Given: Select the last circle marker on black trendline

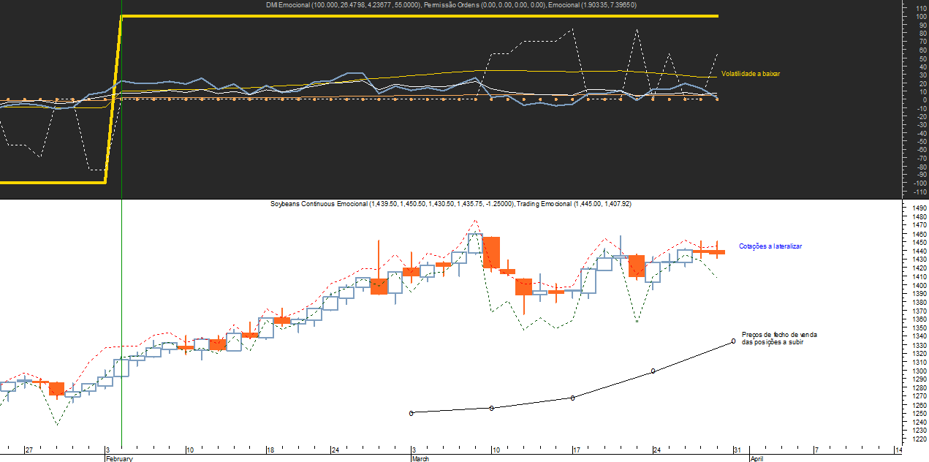Looking at the screenshot, I should (x=733, y=341).
